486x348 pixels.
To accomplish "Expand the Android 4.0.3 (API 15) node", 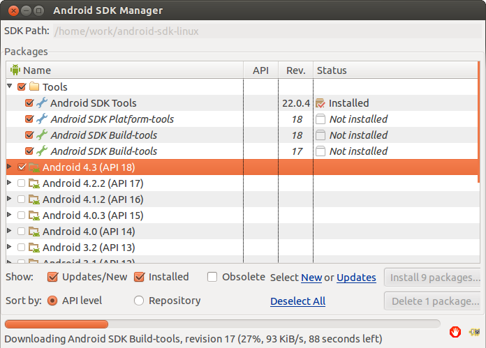I will tap(10, 215).
